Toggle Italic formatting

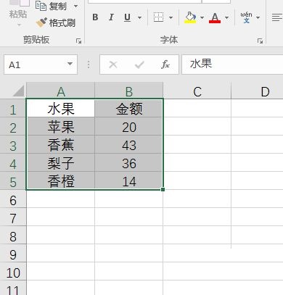[x=111, y=17]
